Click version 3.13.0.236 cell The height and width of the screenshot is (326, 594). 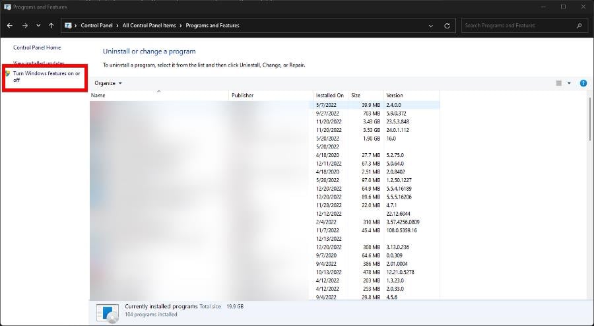click(398, 247)
